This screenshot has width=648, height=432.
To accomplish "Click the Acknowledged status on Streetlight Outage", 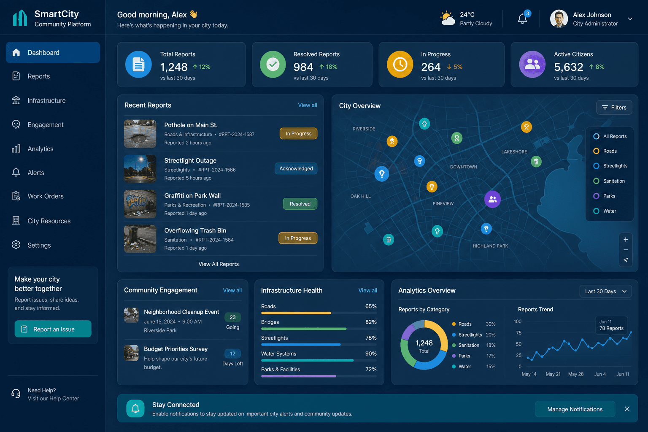I will tap(296, 168).
